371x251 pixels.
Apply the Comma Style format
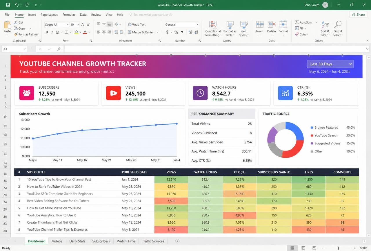pyautogui.click(x=182, y=32)
